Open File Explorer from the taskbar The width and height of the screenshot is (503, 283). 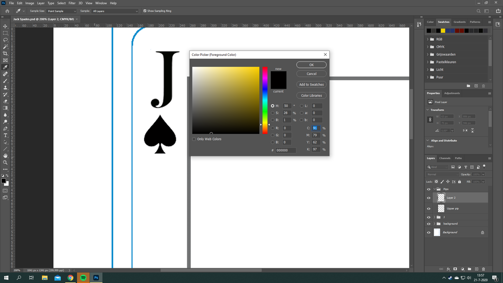pos(45,277)
